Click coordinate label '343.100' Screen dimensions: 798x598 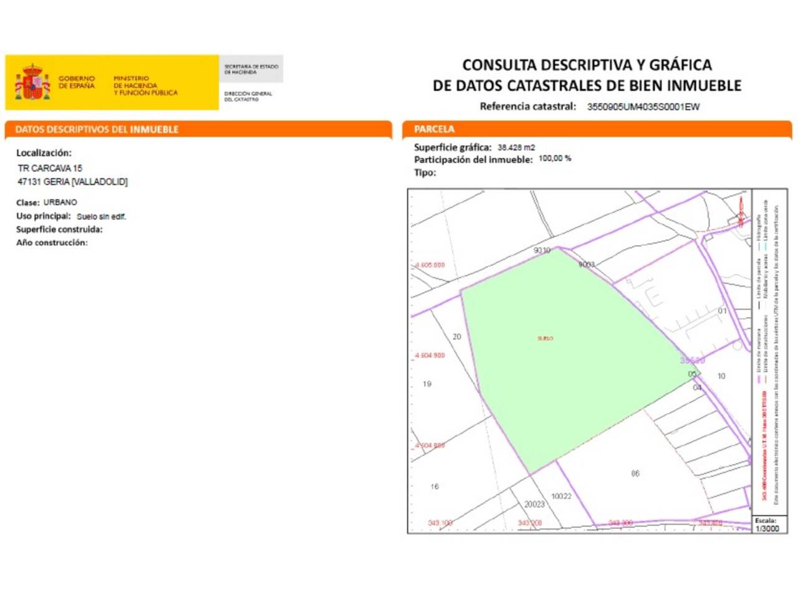click(440, 523)
